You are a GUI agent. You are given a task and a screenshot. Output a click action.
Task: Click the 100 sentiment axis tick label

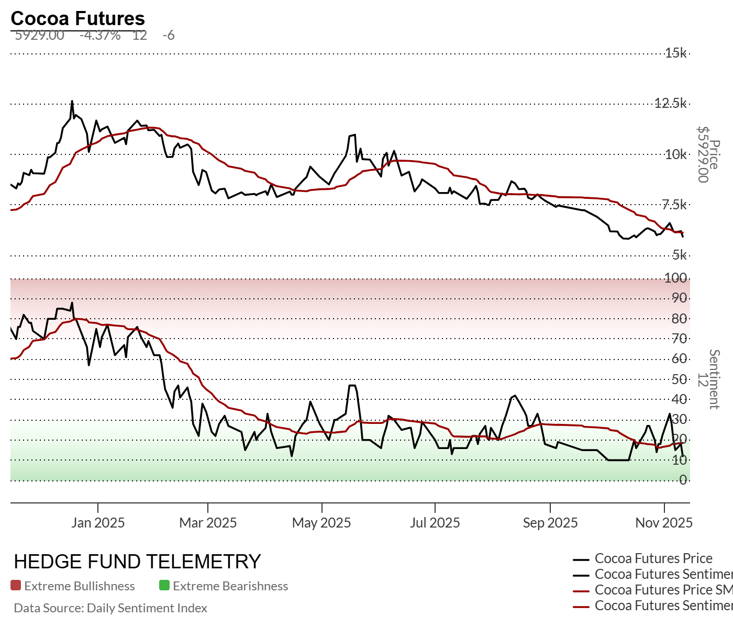675,278
